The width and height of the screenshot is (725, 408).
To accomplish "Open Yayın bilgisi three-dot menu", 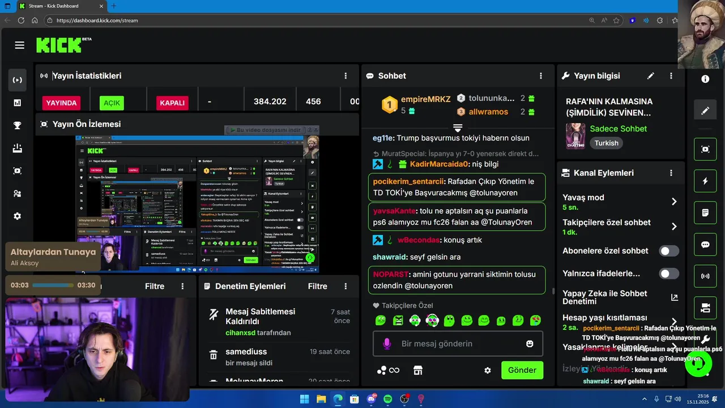I will 671,75.
